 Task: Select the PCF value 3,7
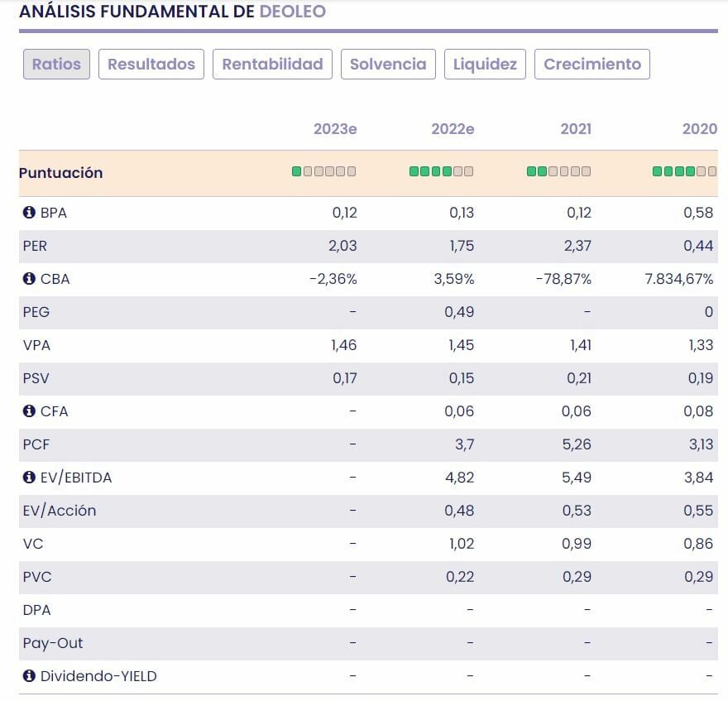pos(465,444)
